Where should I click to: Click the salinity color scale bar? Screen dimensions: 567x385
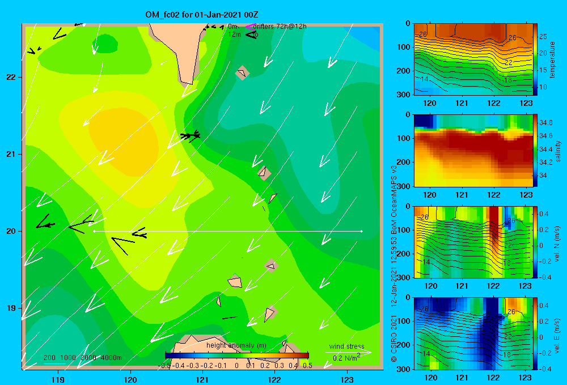535,151
